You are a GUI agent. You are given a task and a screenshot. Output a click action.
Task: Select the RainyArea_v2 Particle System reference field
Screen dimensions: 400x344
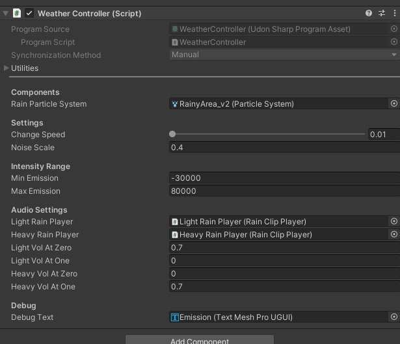click(278, 103)
